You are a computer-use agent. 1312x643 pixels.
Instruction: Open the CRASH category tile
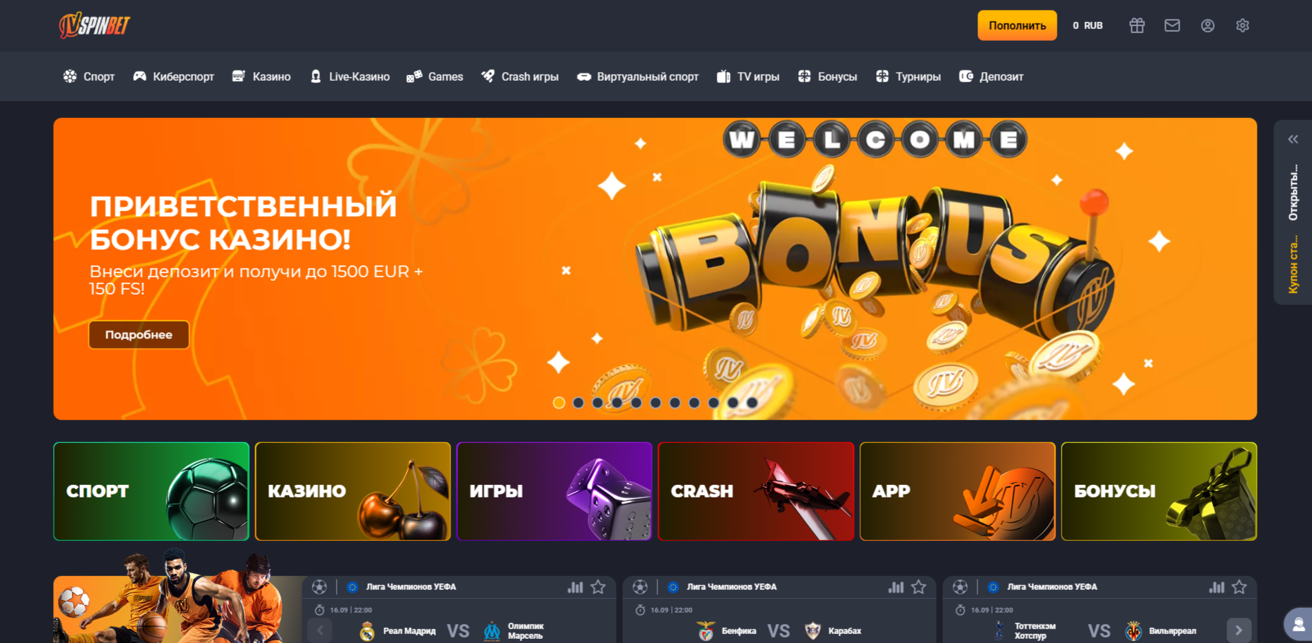click(756, 491)
